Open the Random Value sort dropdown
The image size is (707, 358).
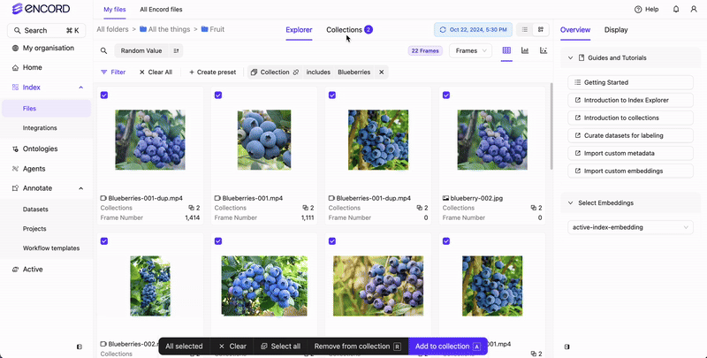coord(141,51)
